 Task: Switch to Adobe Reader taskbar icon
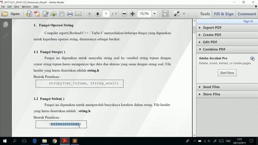click(64, 141)
